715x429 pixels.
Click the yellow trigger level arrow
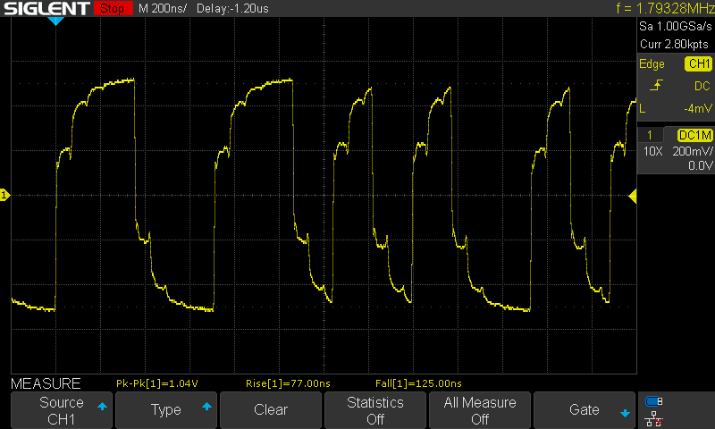coord(633,196)
